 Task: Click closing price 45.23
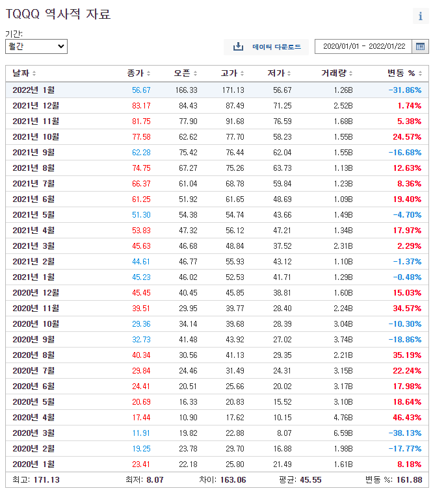pos(141,277)
